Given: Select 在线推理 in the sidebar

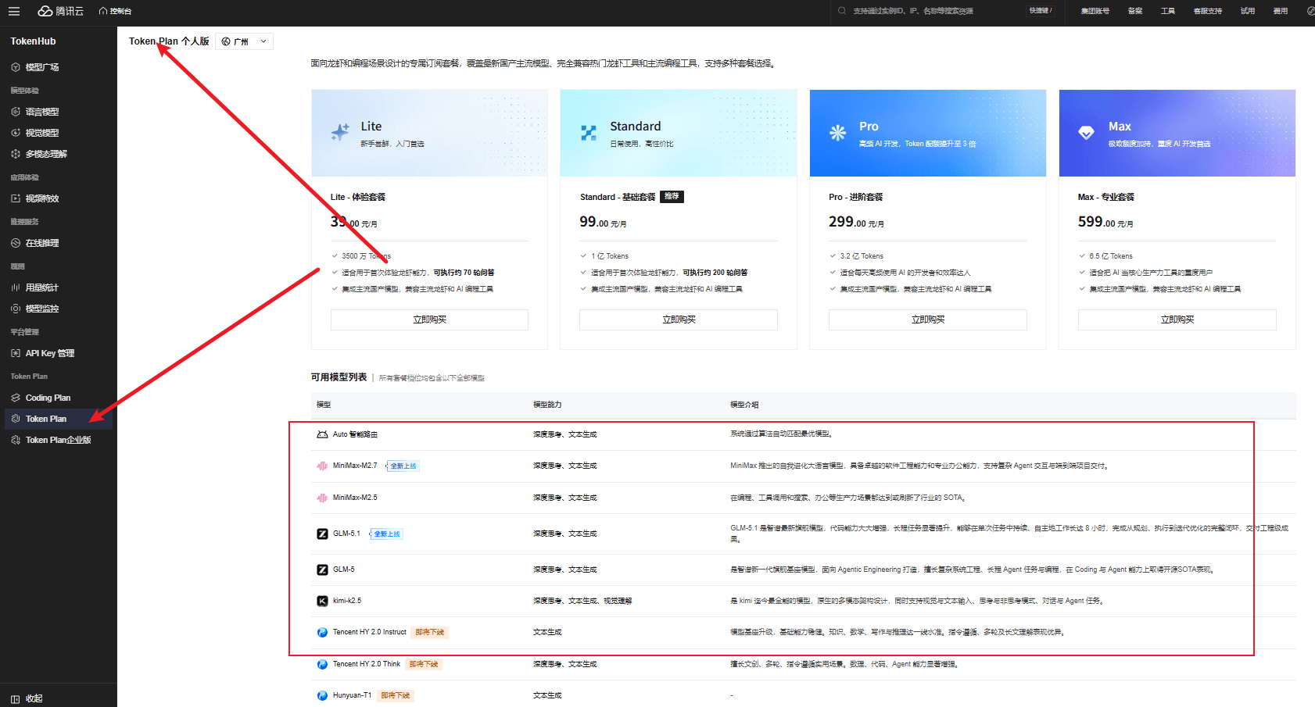Looking at the screenshot, I should [42, 243].
